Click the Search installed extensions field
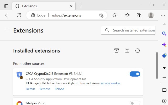This screenshot has width=168, height=105. [128, 30]
